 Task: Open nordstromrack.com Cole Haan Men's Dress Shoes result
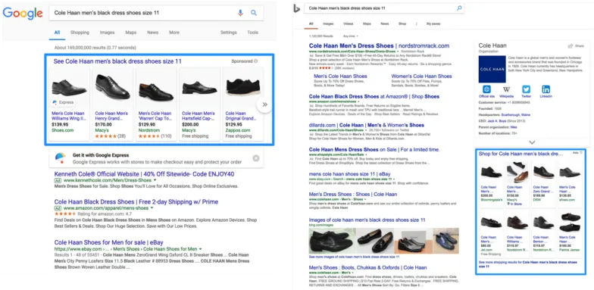click(379, 45)
